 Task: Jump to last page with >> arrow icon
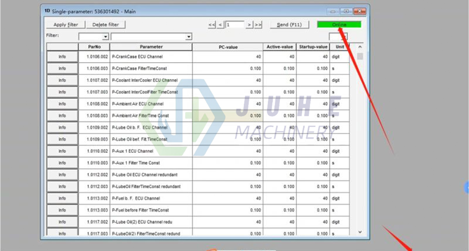point(258,24)
